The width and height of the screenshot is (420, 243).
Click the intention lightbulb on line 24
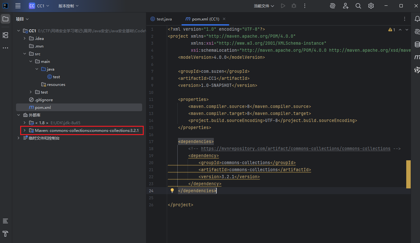(x=172, y=191)
